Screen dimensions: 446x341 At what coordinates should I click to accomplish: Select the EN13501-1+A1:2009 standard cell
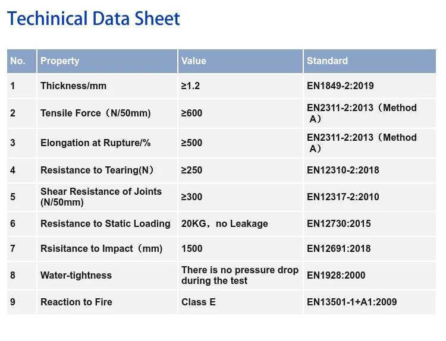coord(352,302)
